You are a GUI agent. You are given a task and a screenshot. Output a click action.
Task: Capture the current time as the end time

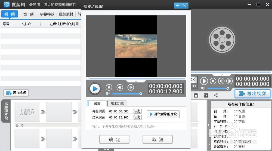coord(138,117)
